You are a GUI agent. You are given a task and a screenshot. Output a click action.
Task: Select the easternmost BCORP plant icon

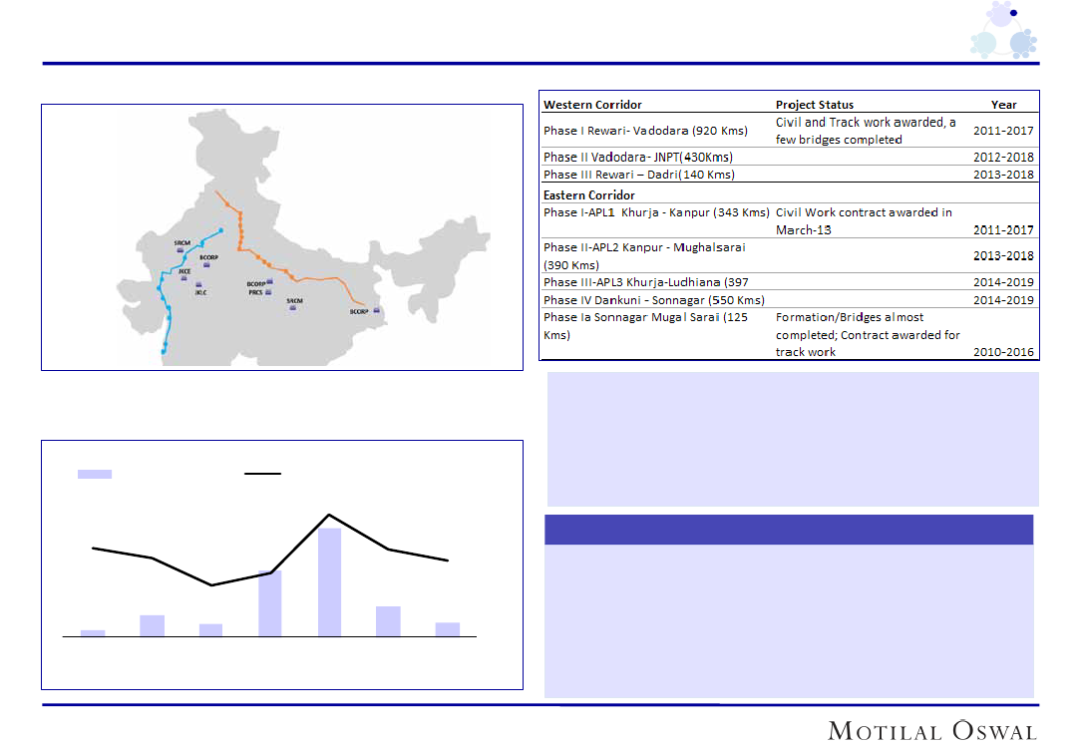coord(377,311)
